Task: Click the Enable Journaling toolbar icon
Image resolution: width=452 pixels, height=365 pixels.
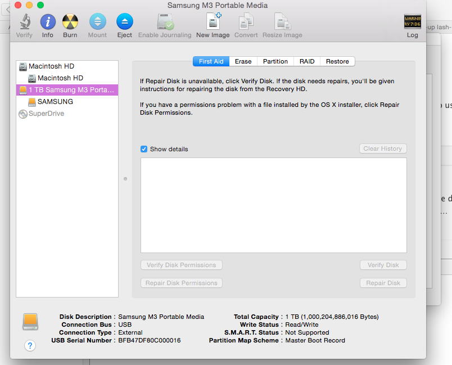Action: point(165,21)
